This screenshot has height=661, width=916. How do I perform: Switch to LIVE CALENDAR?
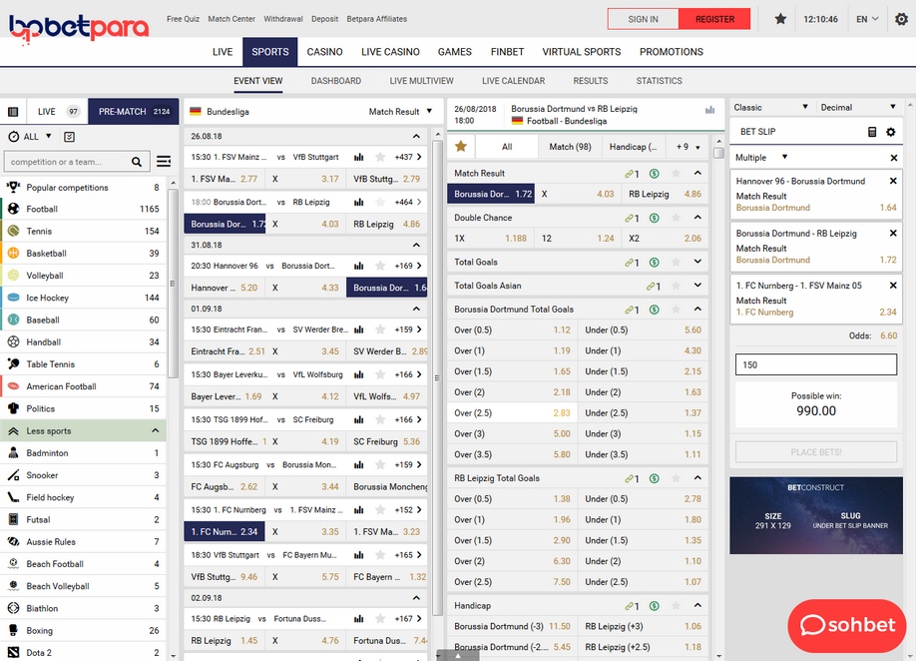tap(514, 81)
